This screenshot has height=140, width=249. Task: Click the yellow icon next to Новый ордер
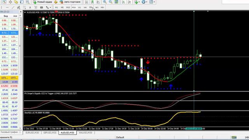tap(56, 2)
